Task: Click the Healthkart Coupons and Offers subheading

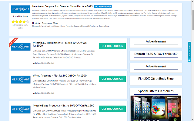Action: coord(45,23)
